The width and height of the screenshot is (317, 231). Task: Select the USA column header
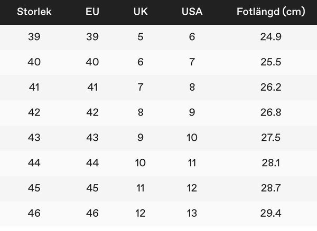click(192, 12)
